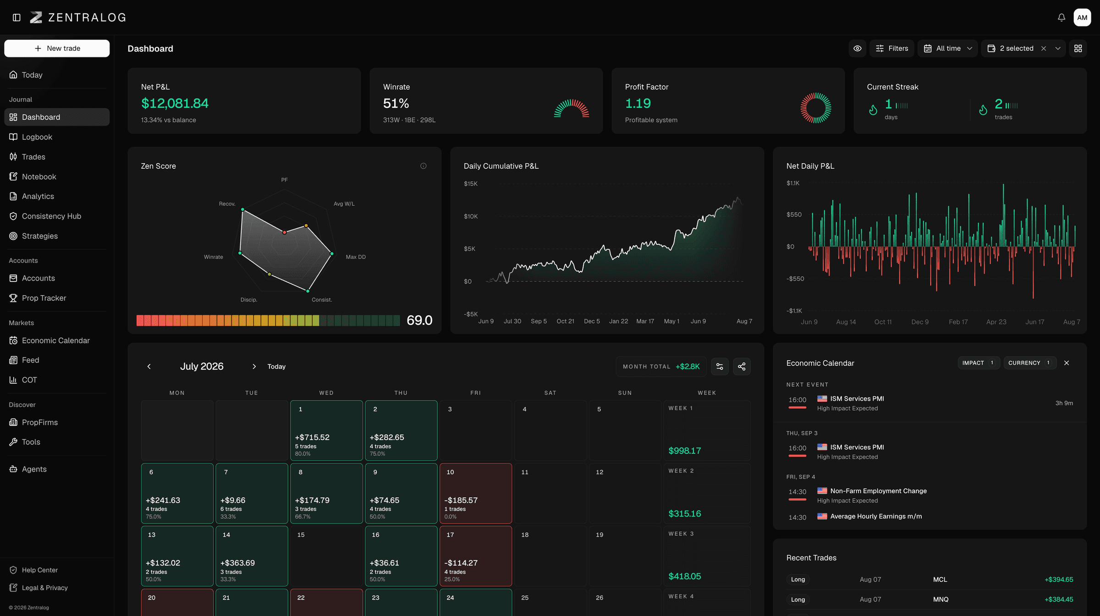Clear Economic Calendar filters X
This screenshot has height=616, width=1100.
tap(1067, 363)
